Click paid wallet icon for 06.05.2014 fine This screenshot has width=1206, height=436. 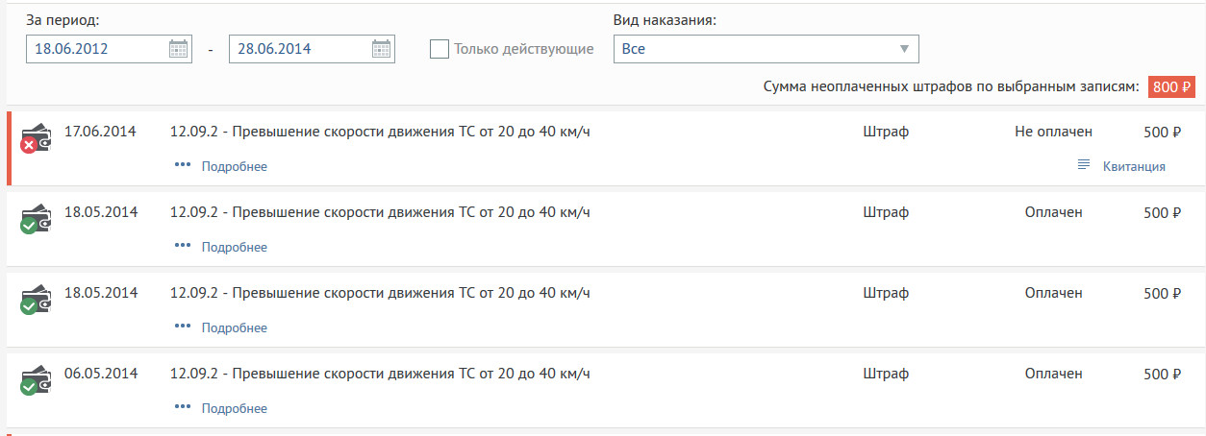point(36,380)
